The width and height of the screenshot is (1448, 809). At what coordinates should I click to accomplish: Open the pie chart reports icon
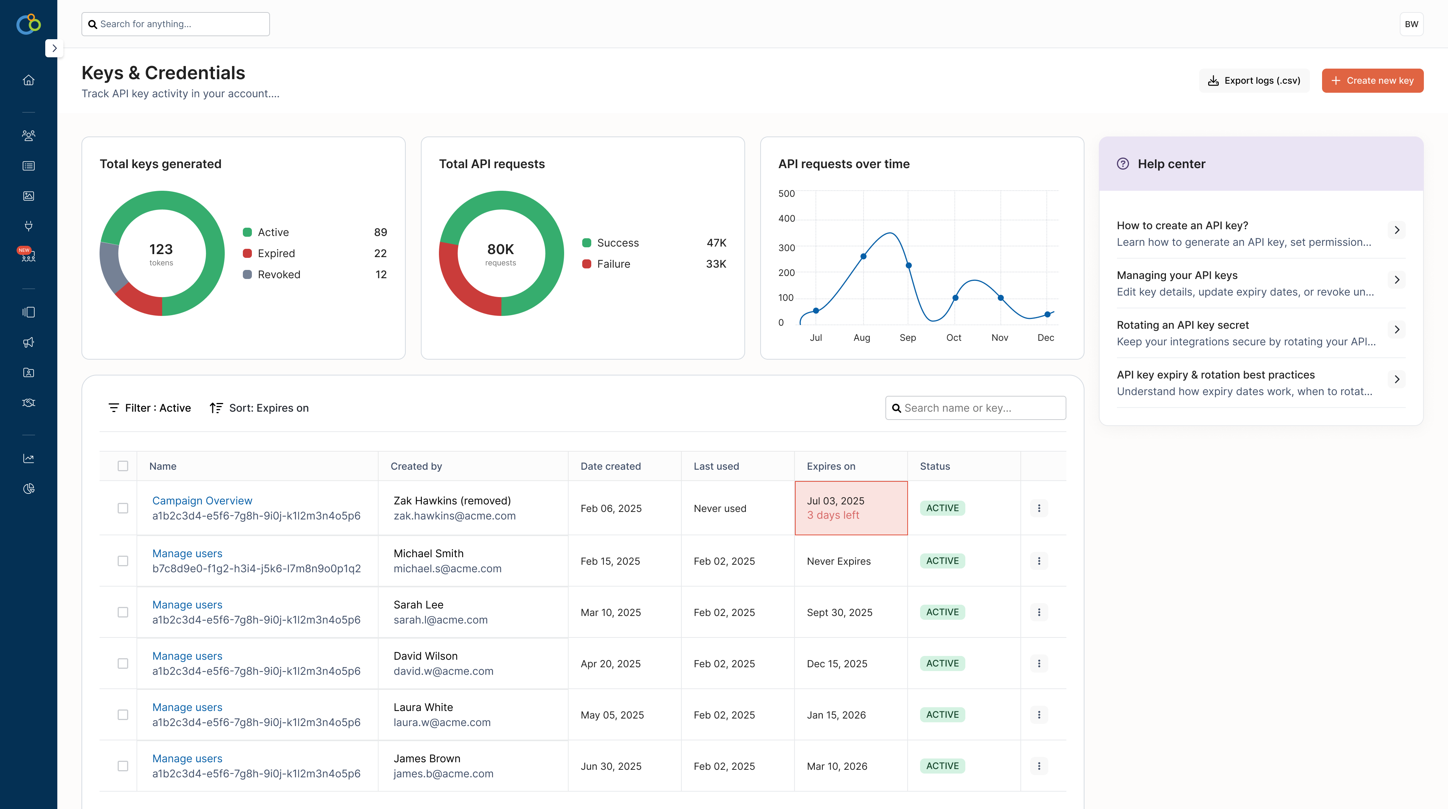[29, 489]
